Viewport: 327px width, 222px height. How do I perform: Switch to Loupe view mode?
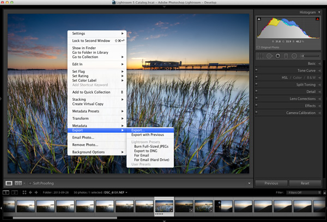[9, 183]
